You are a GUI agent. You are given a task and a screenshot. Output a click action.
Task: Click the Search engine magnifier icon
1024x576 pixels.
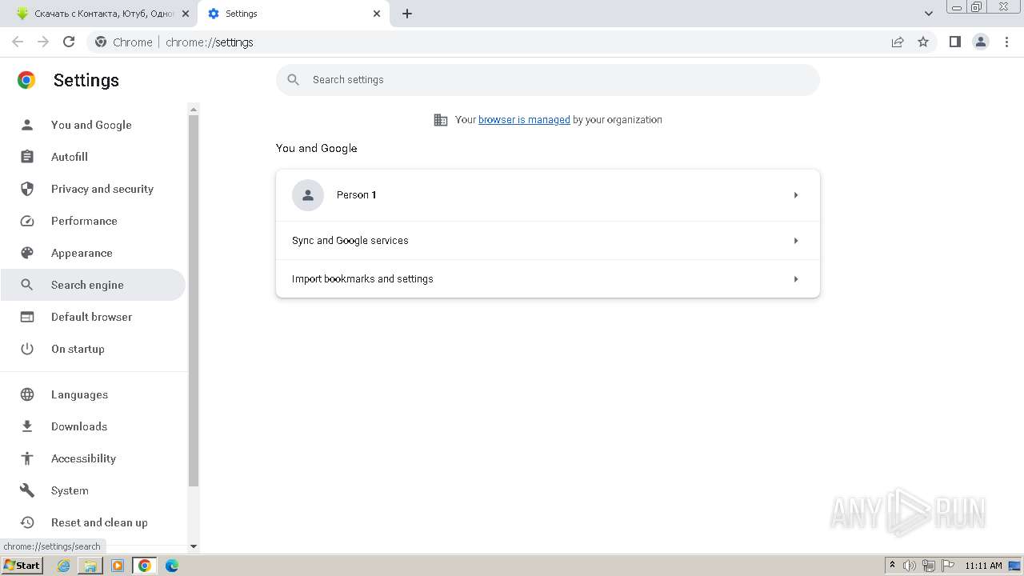coord(27,285)
